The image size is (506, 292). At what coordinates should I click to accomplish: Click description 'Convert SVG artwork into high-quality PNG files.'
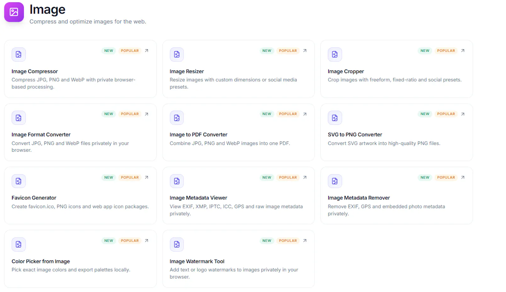click(384, 143)
